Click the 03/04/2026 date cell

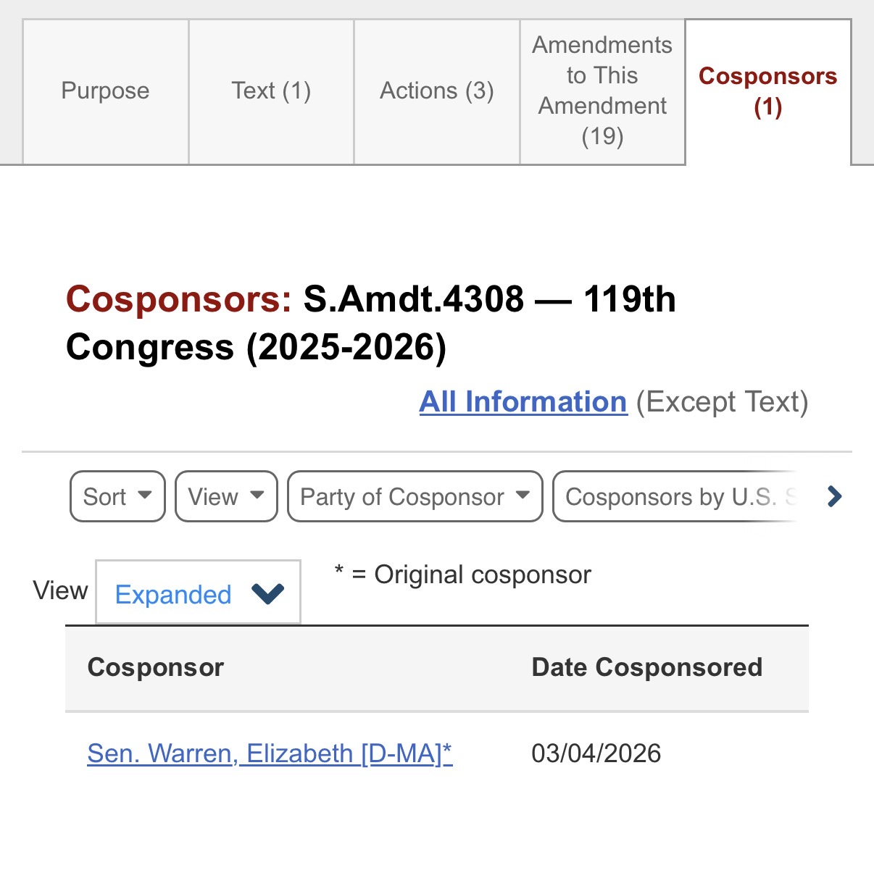[596, 754]
